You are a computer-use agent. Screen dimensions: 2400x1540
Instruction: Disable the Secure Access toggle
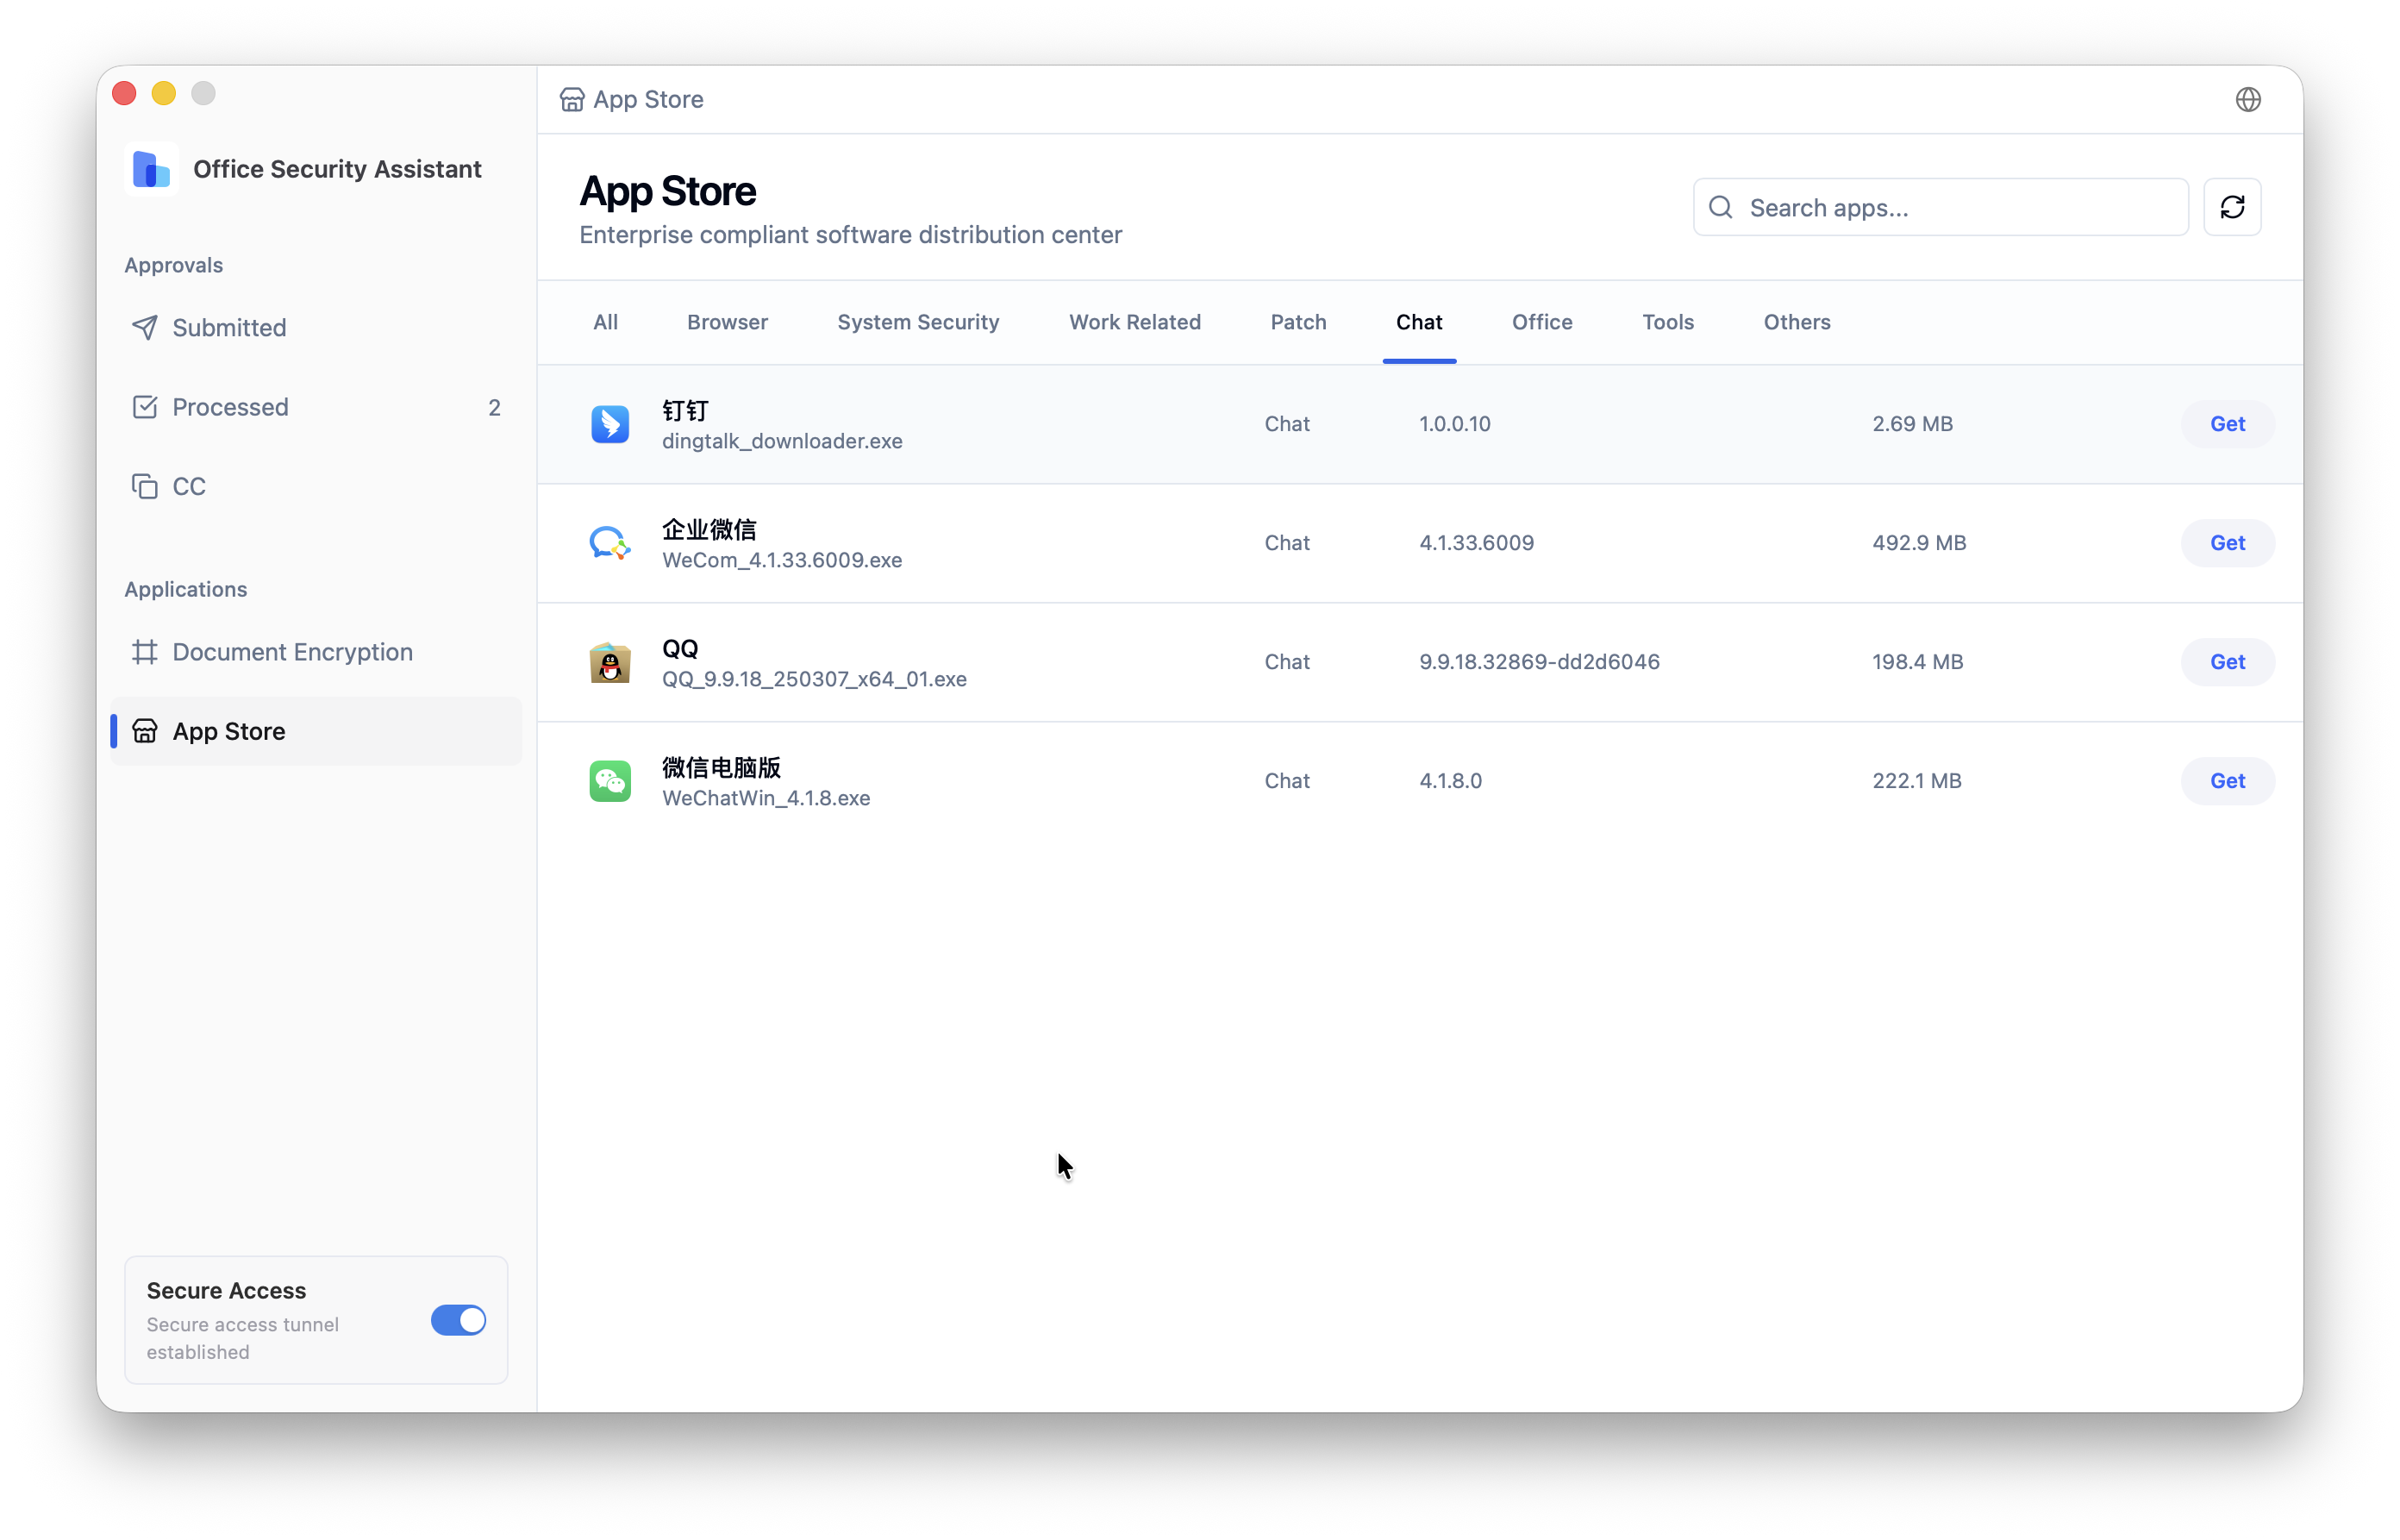(x=458, y=1320)
